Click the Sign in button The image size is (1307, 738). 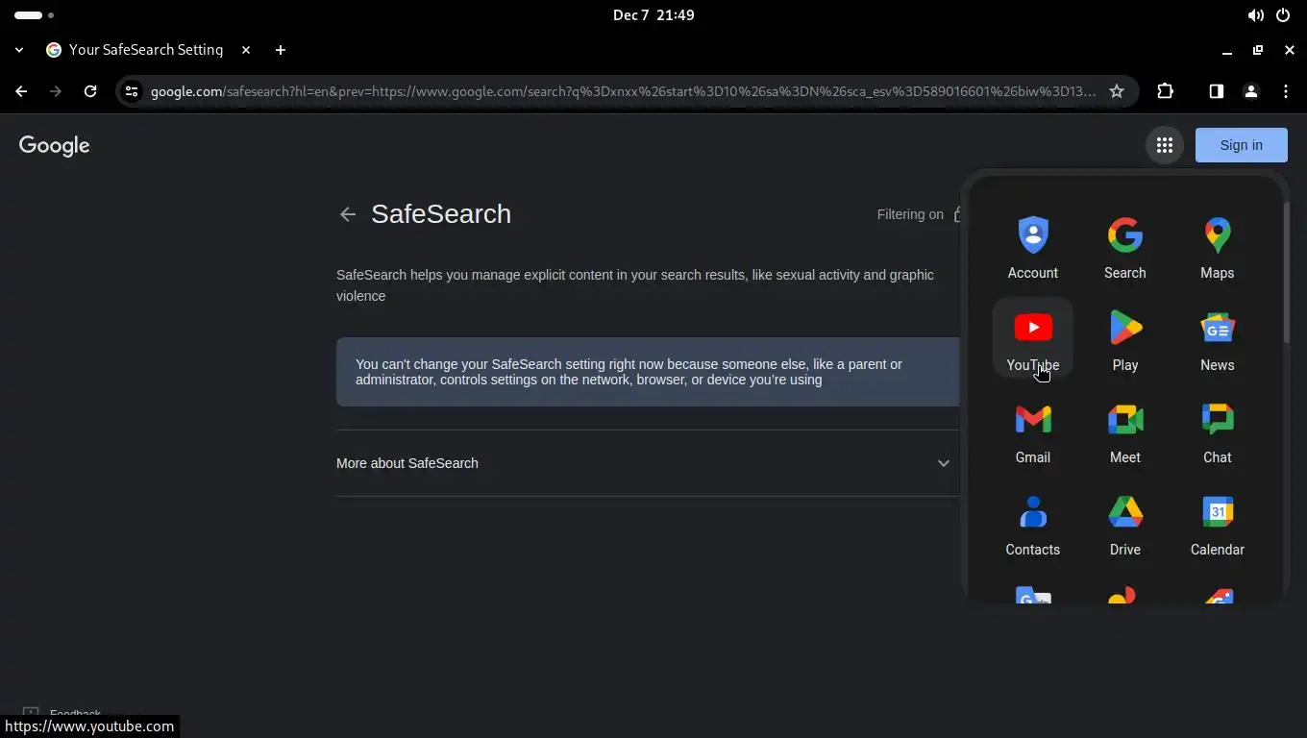click(x=1241, y=145)
